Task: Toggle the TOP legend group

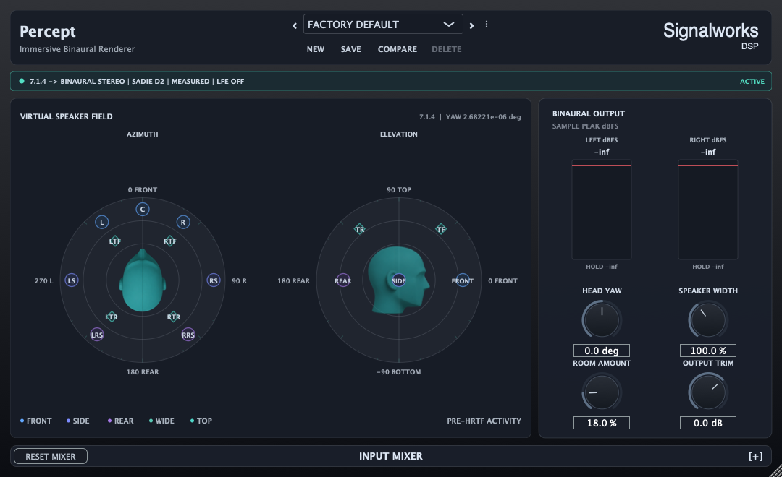Action: coord(201,421)
